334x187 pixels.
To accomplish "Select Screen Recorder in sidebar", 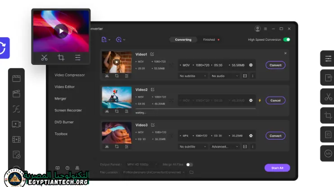I will (x=68, y=110).
